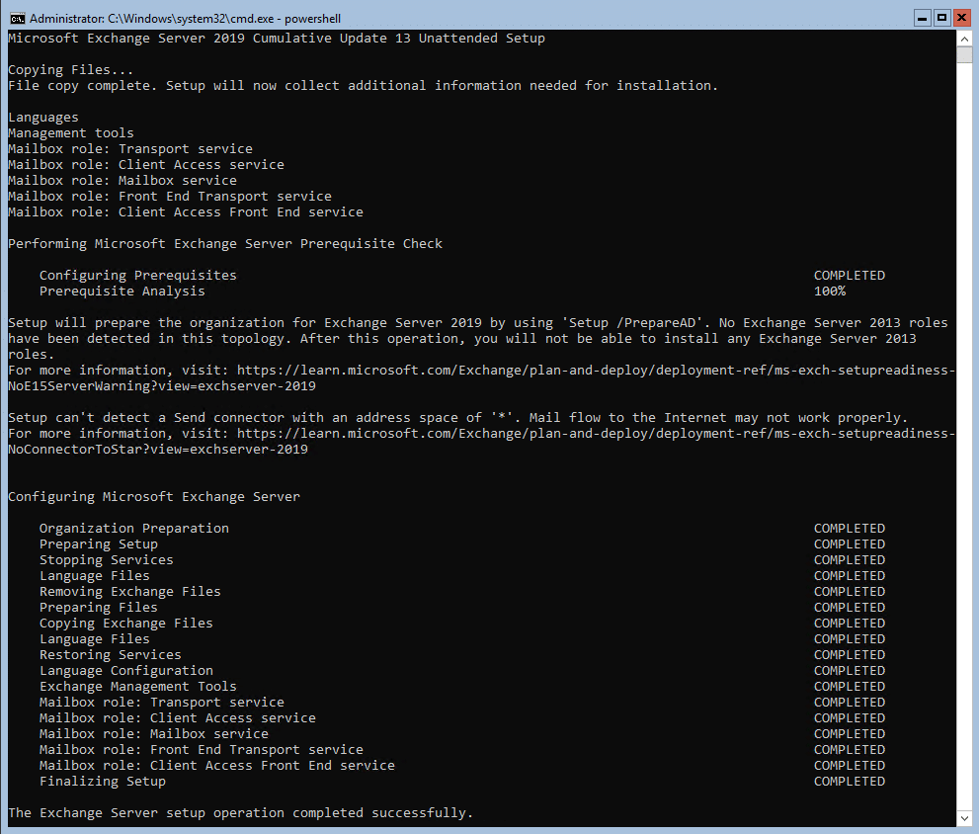Click 'Performing Microsoft Exchange Server Prerequisite Check'
Viewport: 979px width, 834px height.
225,244
